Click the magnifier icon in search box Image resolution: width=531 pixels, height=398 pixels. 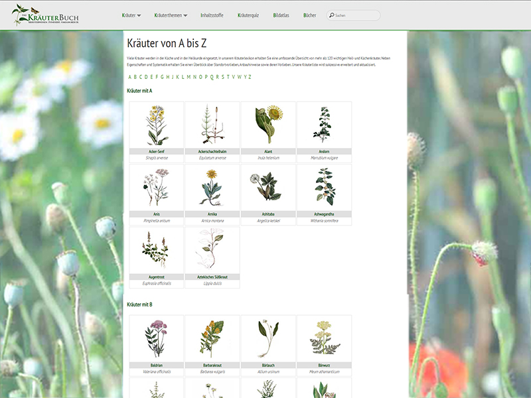(331, 15)
